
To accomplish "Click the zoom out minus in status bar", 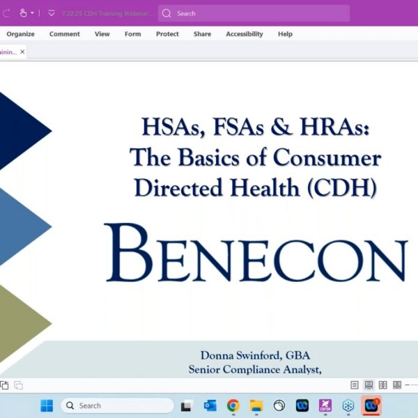I will 407,385.
